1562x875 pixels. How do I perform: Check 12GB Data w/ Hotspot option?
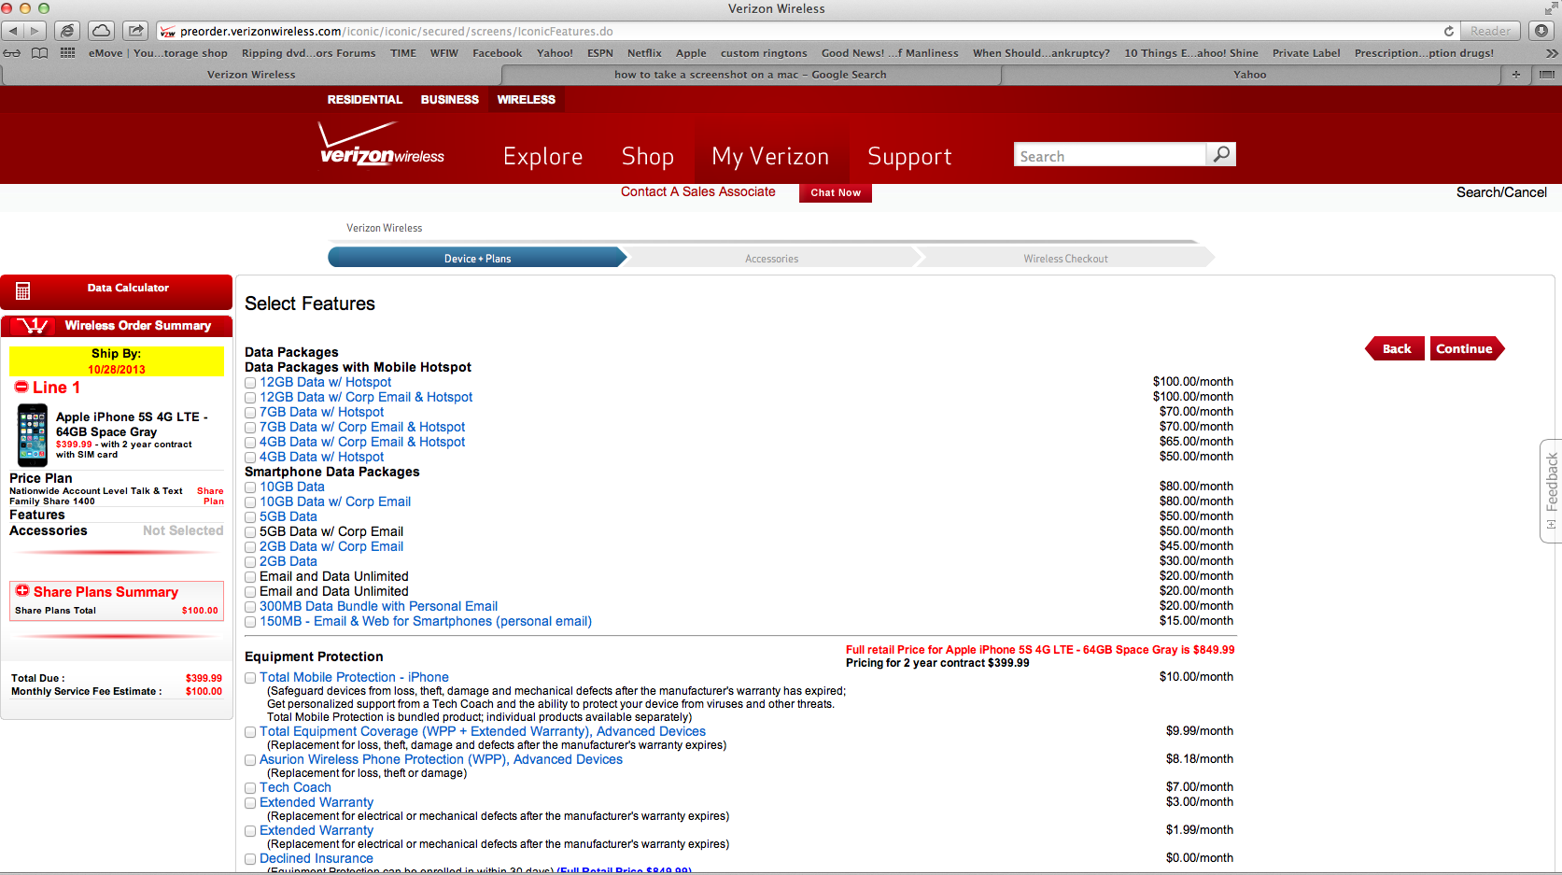point(250,383)
